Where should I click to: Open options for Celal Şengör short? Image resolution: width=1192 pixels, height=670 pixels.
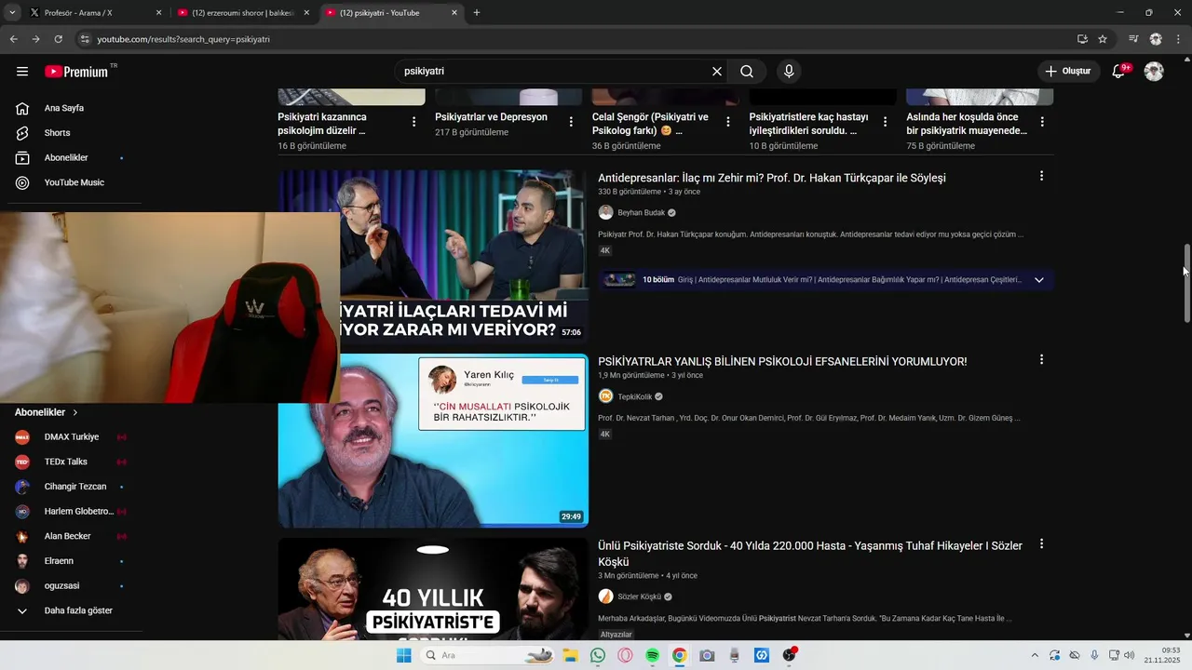(728, 122)
